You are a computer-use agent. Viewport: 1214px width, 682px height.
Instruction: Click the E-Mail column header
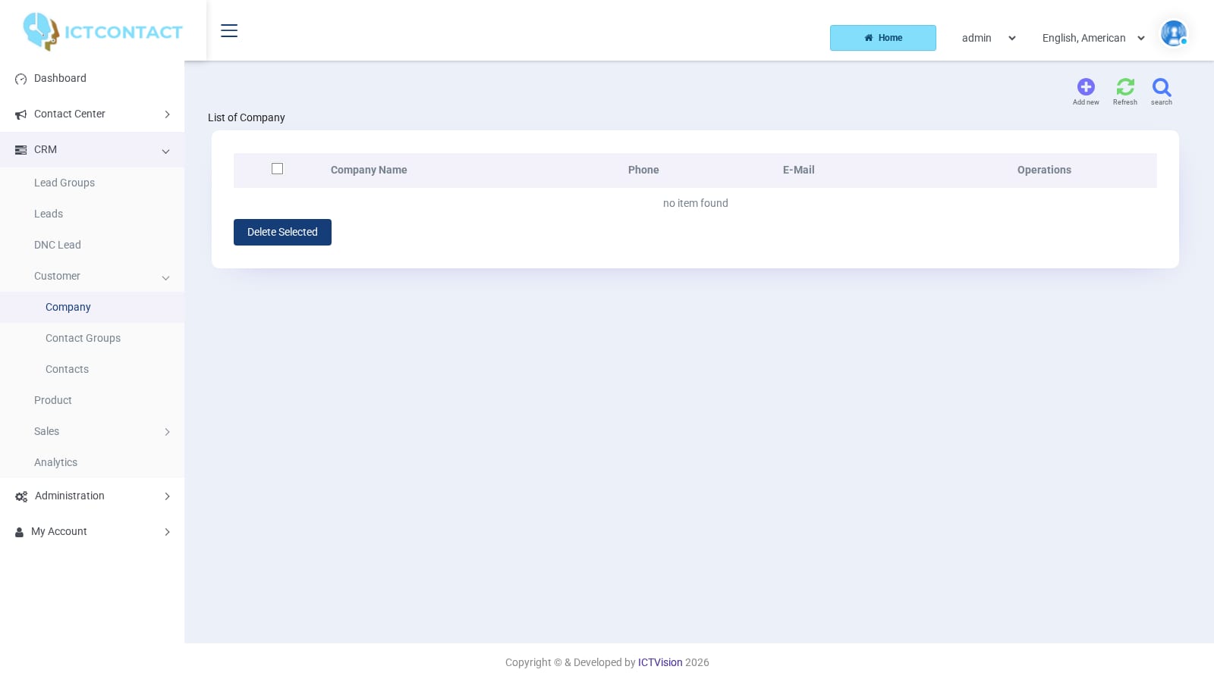click(x=799, y=170)
